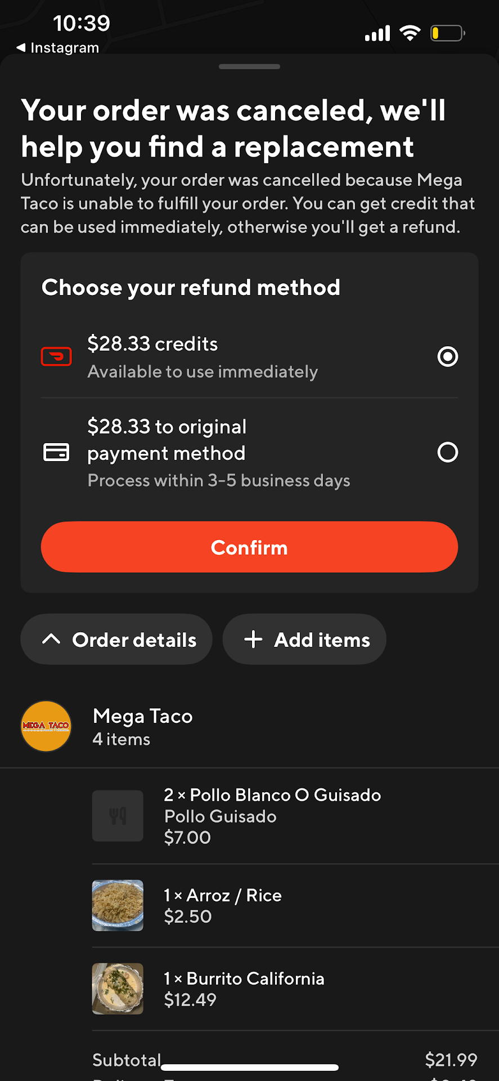
Task: Tap the Mega Taco restaurant logo
Action: 46,726
